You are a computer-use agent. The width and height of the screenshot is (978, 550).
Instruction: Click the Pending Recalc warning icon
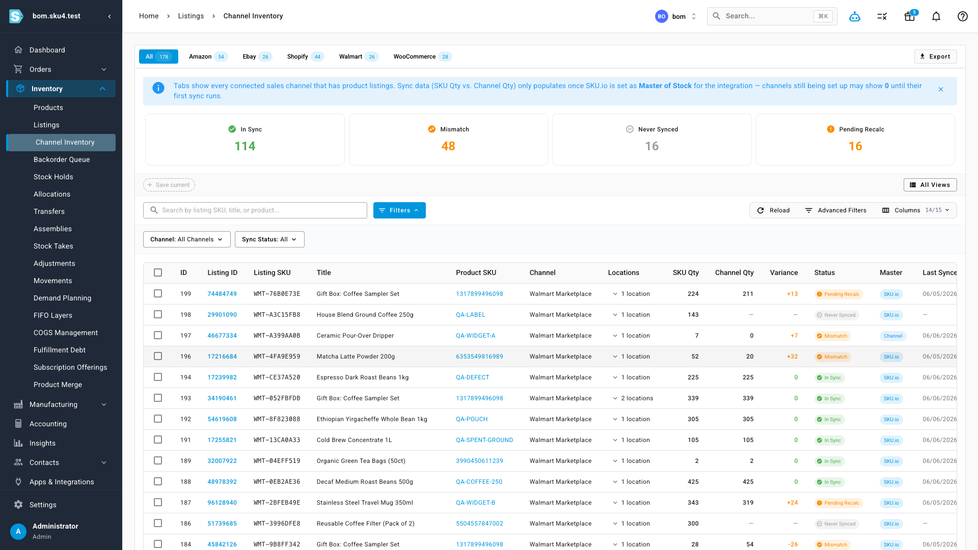click(831, 129)
